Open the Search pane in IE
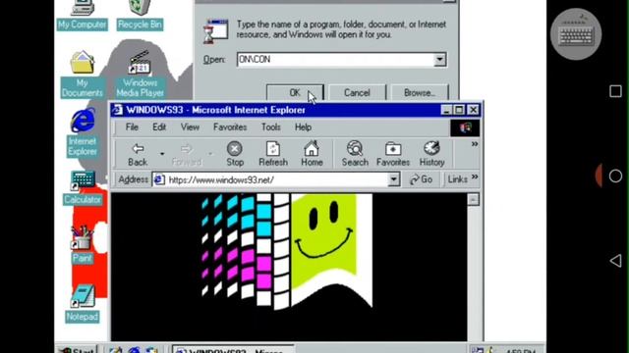 (x=355, y=155)
